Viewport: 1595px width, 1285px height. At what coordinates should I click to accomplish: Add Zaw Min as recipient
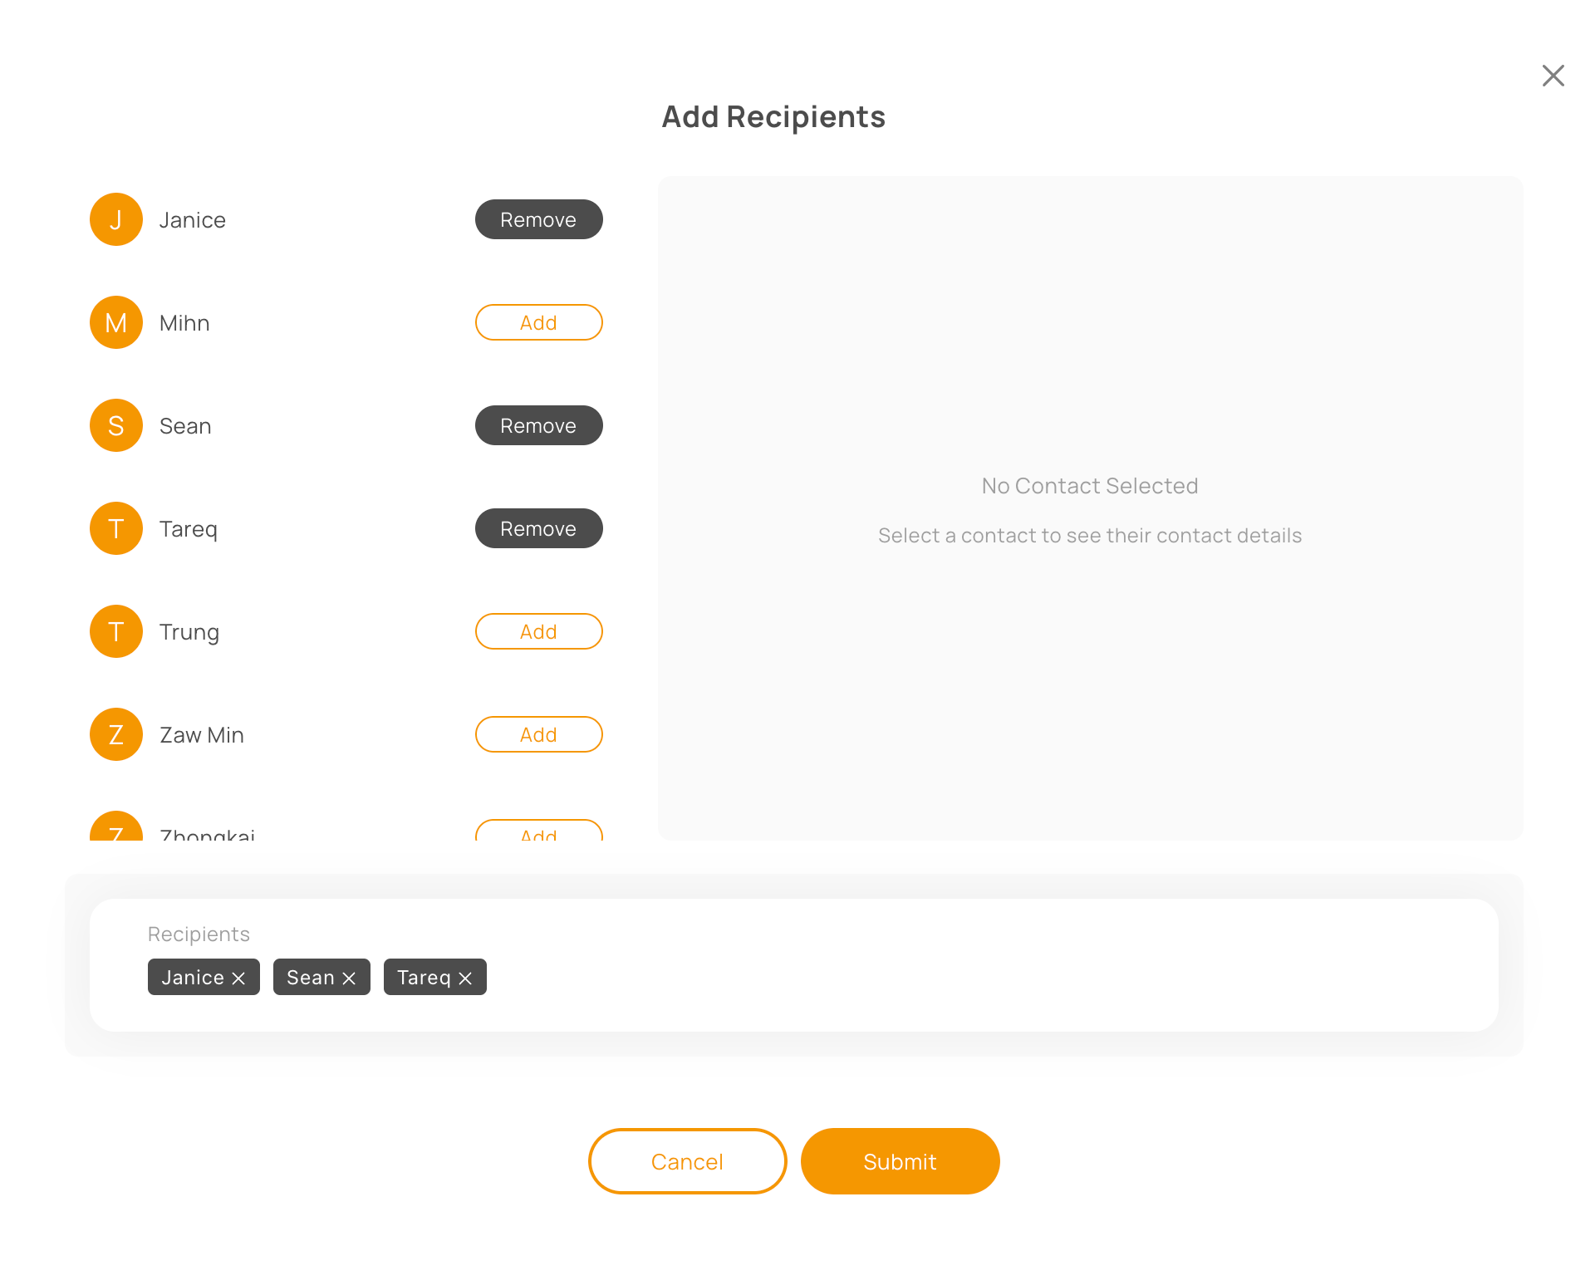(x=538, y=734)
